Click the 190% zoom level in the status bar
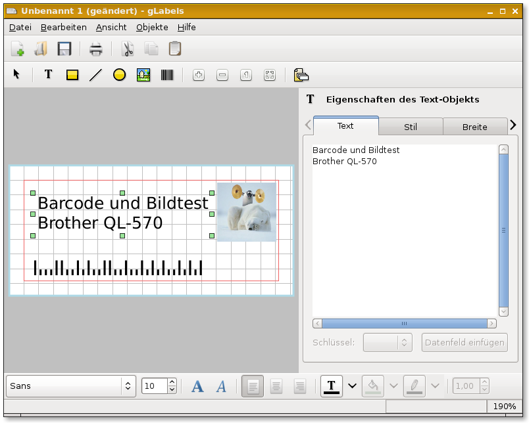 point(505,407)
